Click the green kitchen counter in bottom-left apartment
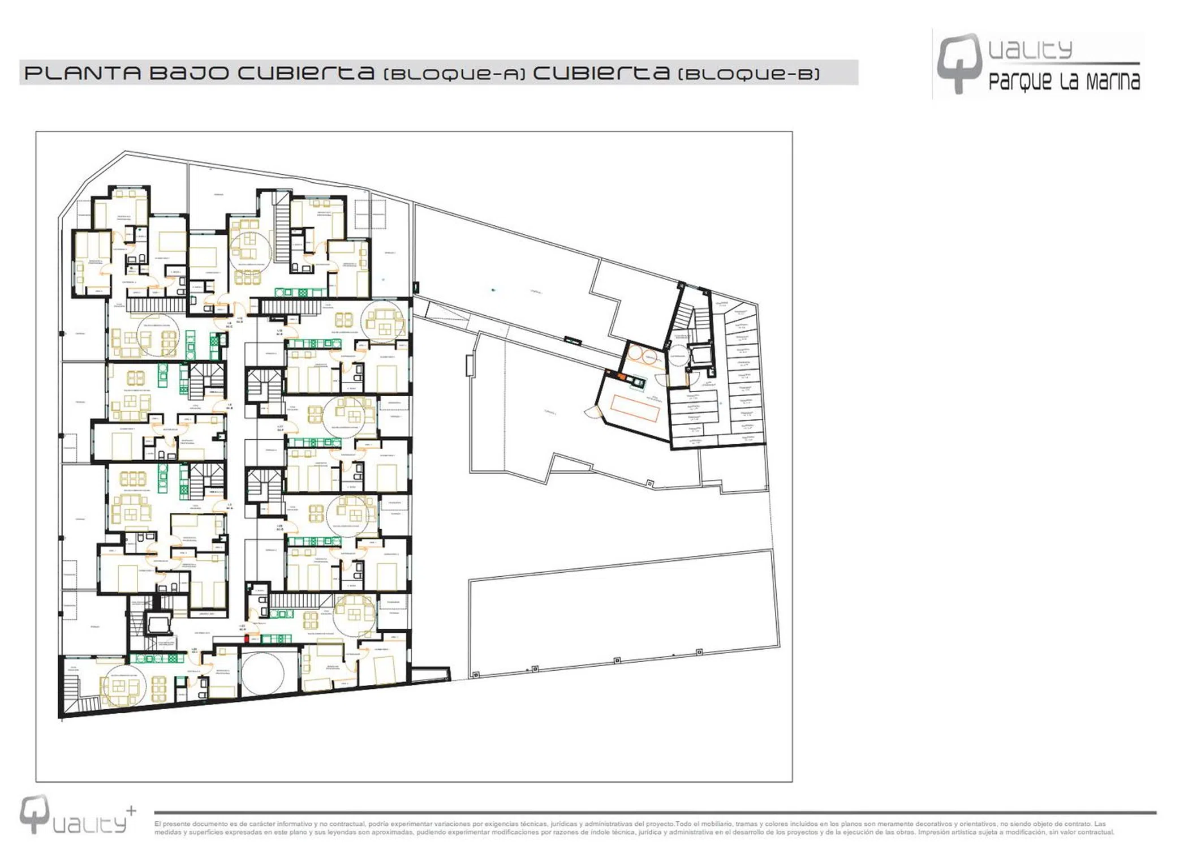Screen dimensions: 1201x849 click(157, 658)
